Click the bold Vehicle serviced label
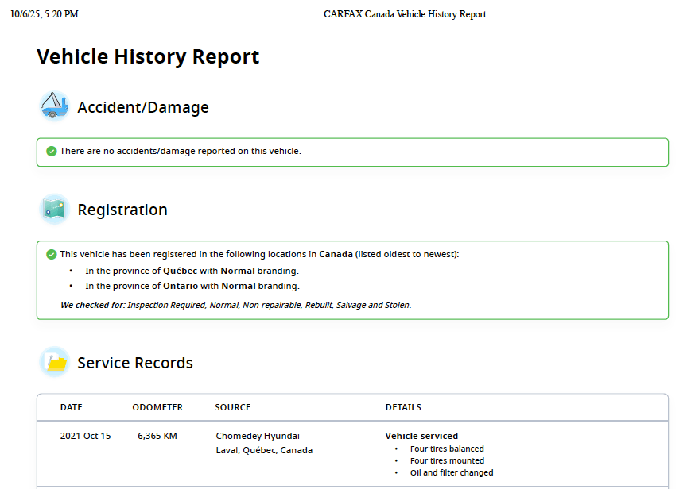Screen dimensions: 695x489 coord(421,436)
